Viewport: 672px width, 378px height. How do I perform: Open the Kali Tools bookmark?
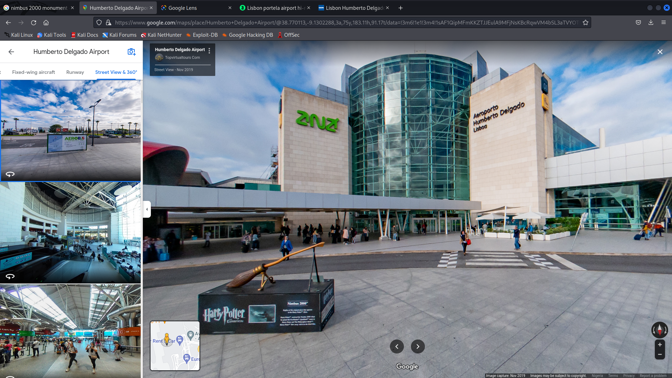click(x=51, y=35)
